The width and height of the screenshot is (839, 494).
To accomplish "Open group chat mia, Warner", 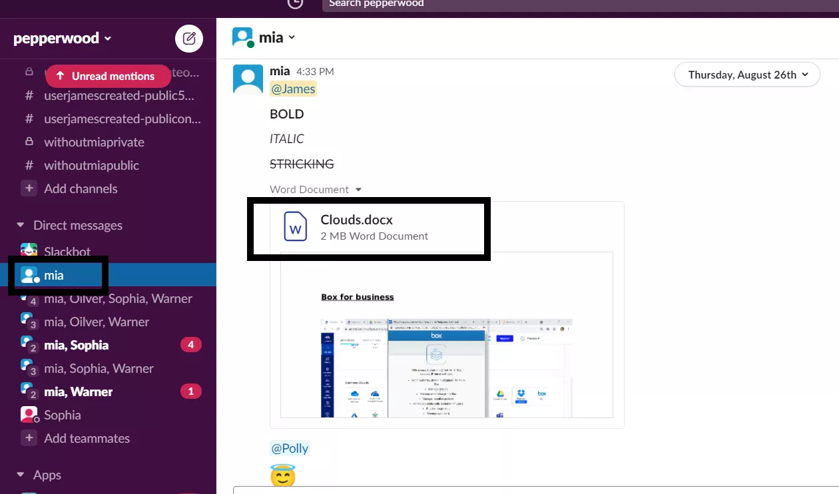I will (x=79, y=391).
